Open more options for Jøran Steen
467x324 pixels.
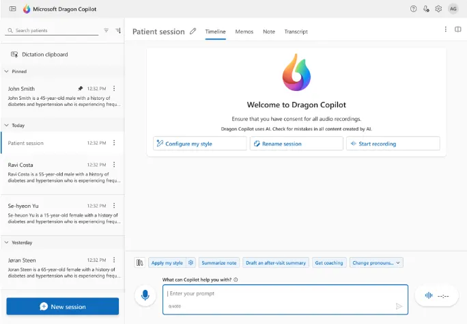tap(114, 260)
